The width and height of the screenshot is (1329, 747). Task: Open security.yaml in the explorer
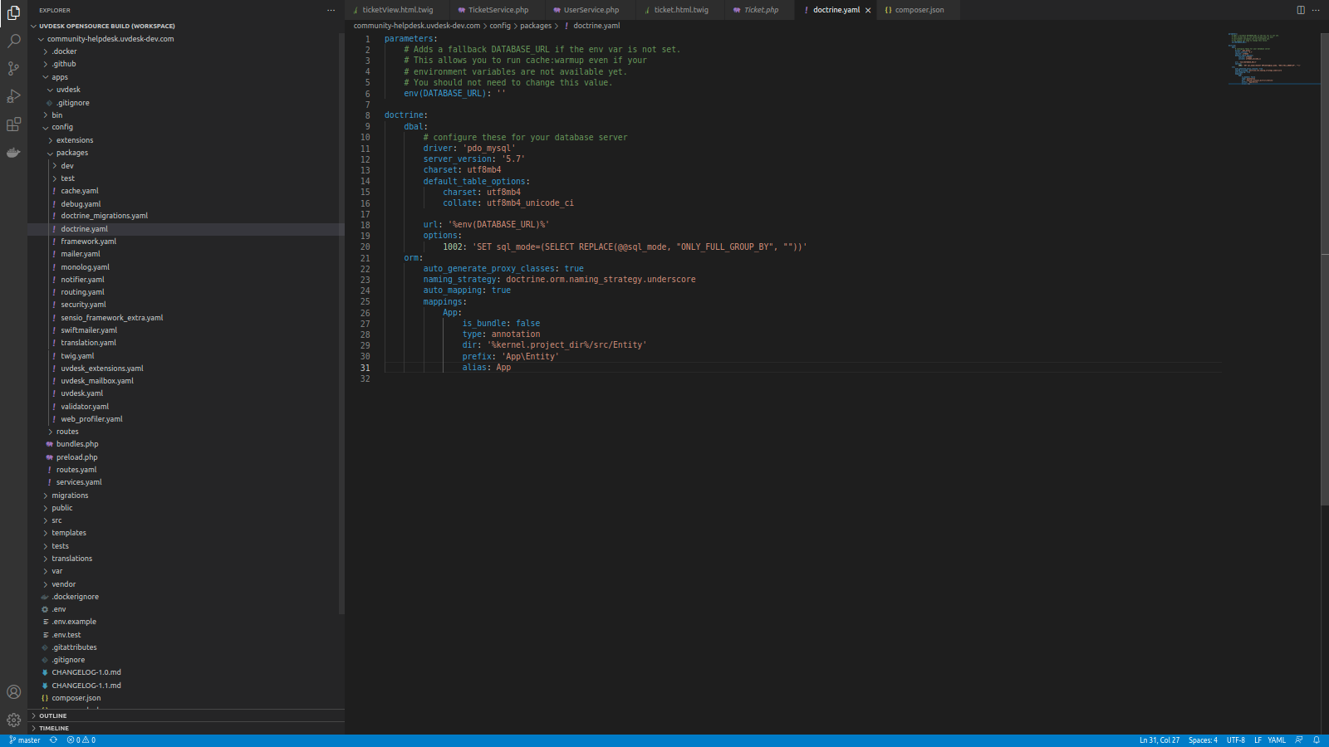(83, 305)
